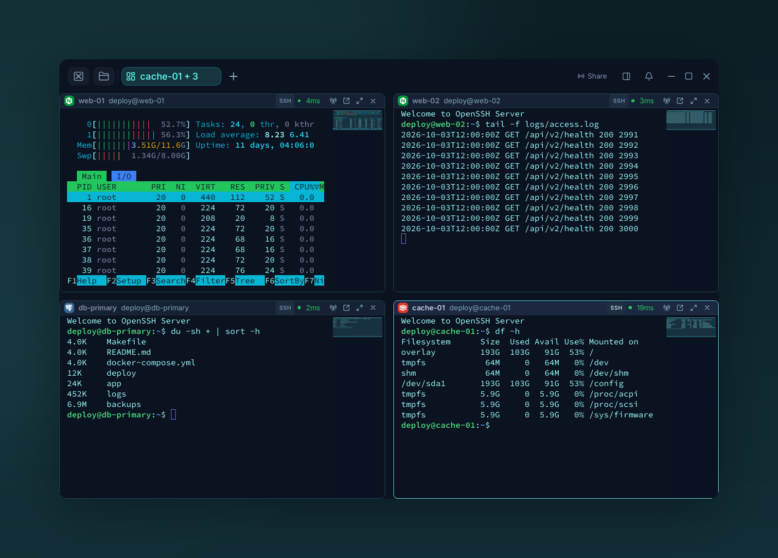Click the /sys/firmware mount in cache-01
Screen dimensions: 778x558
tap(621, 415)
